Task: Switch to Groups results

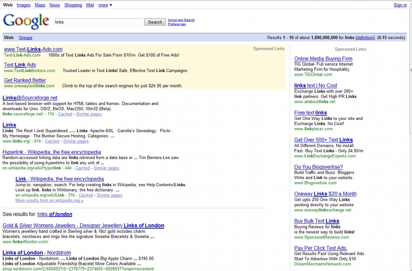Action: (x=25, y=38)
